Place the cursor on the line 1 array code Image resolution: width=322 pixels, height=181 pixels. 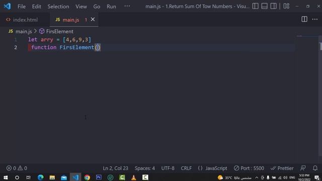pos(59,39)
